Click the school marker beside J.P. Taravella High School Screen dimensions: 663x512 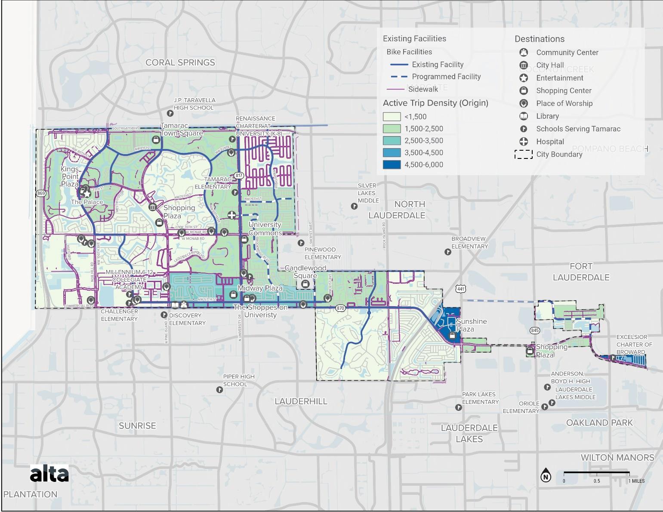point(170,113)
